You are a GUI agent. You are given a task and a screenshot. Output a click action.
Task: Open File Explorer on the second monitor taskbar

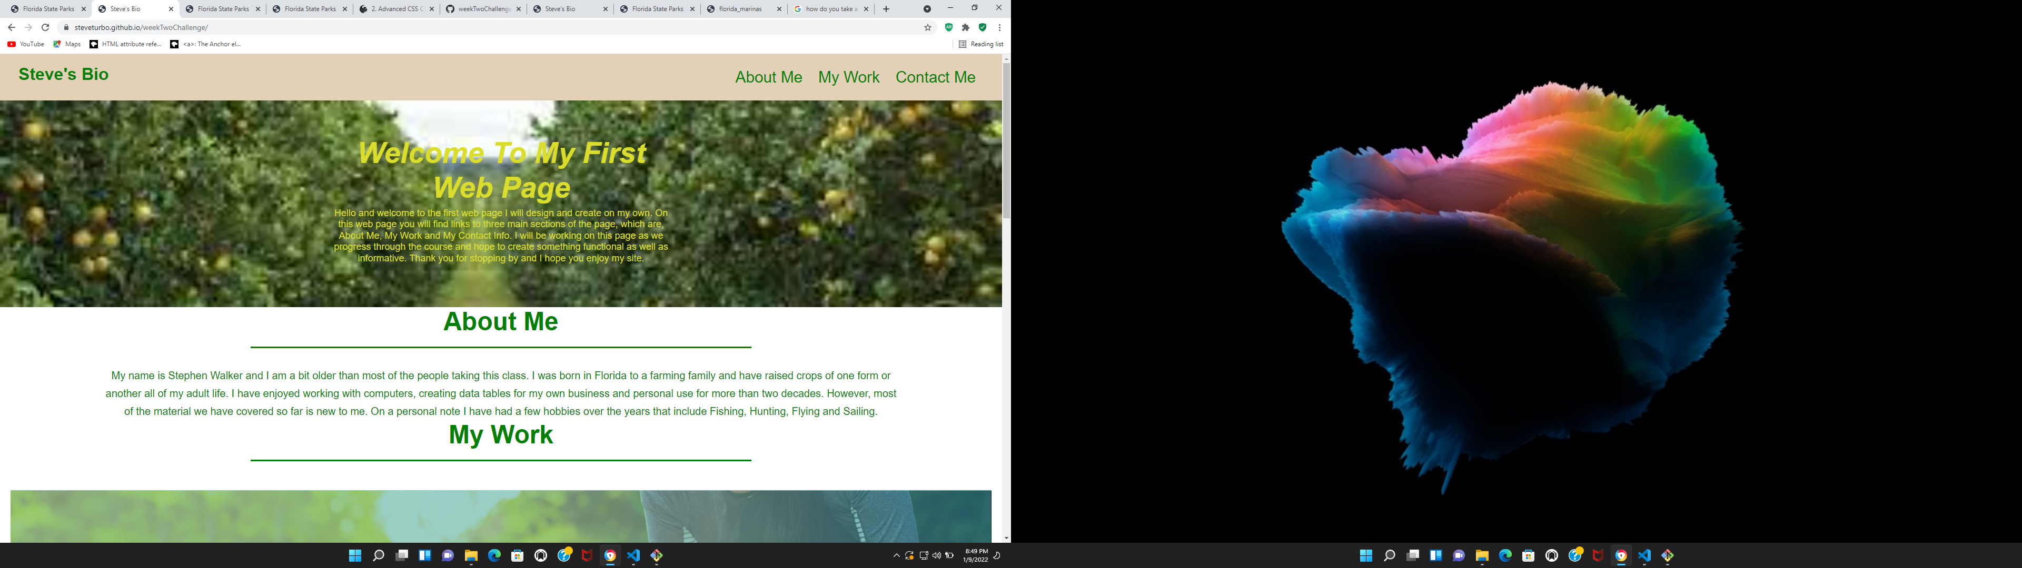coord(1482,555)
